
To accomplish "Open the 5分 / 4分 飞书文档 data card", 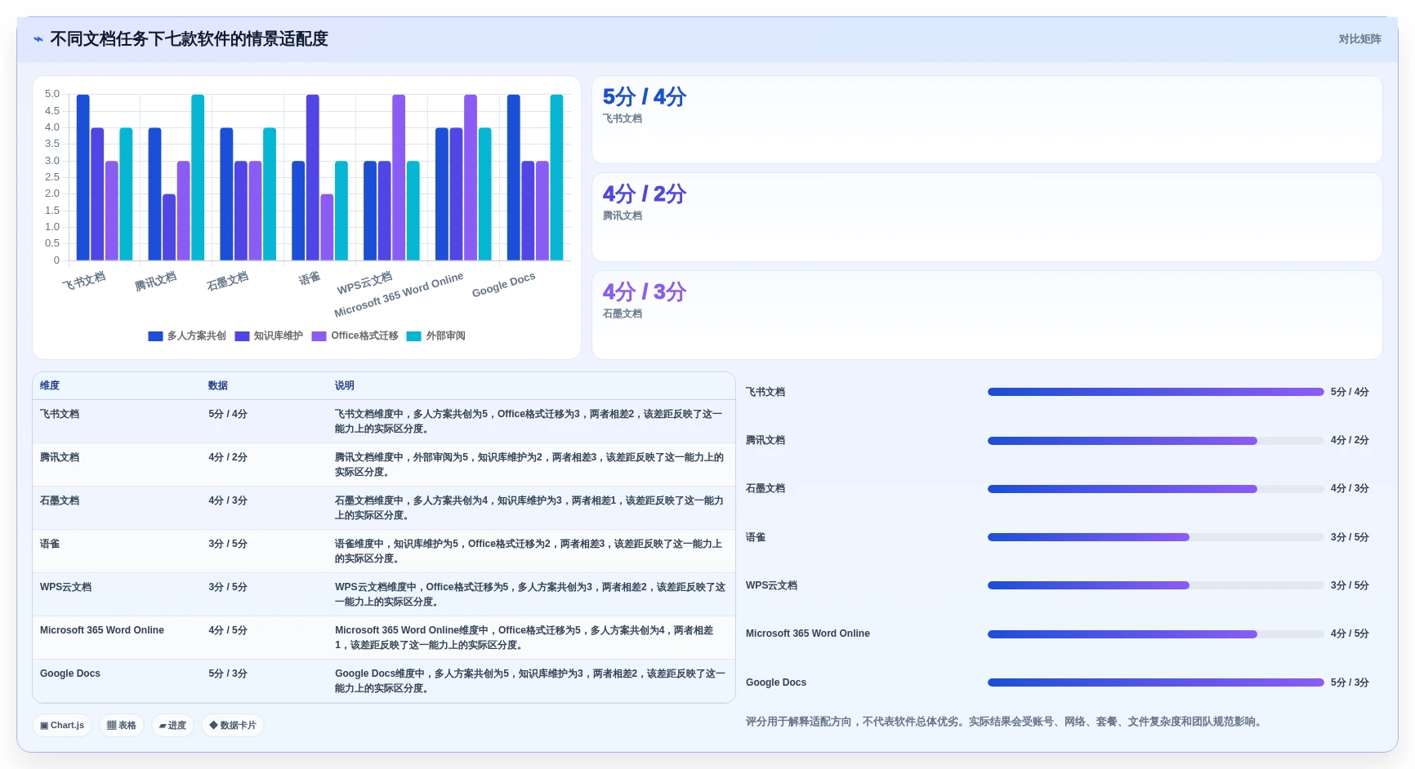I will (x=987, y=120).
